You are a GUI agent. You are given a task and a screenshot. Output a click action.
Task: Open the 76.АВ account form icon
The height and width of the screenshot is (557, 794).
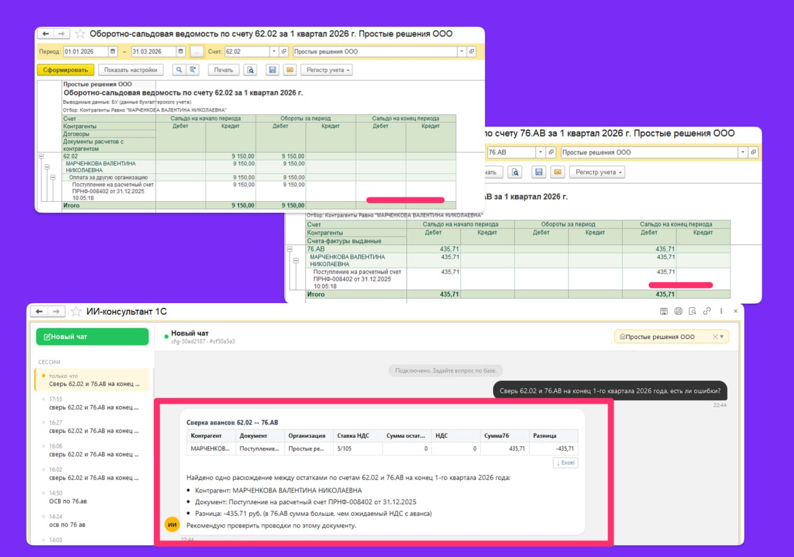551,152
